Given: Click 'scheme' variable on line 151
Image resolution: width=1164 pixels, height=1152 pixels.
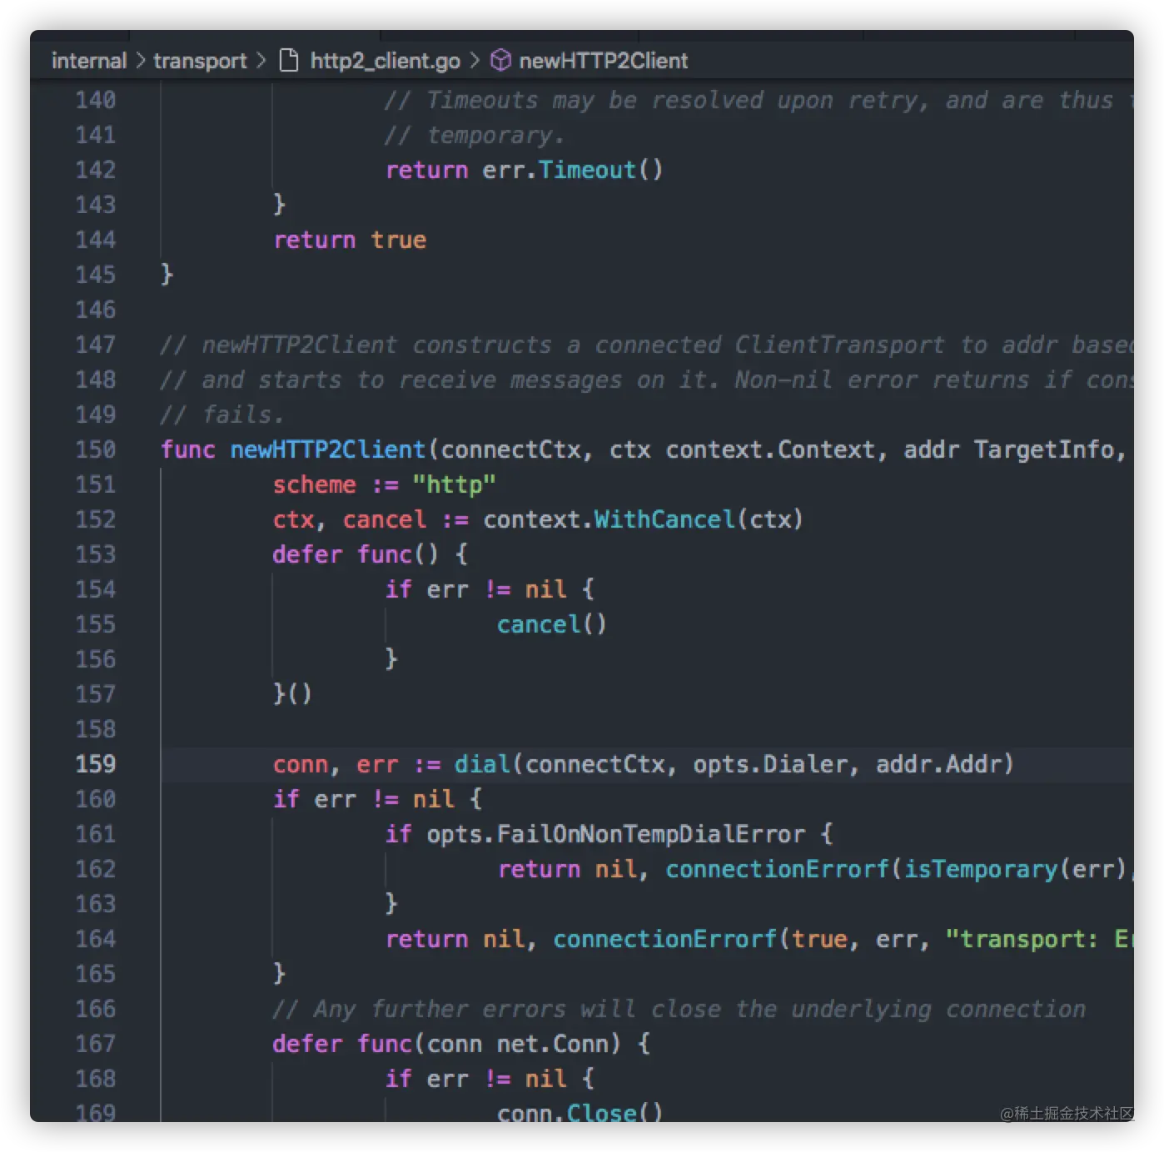Looking at the screenshot, I should pyautogui.click(x=315, y=484).
